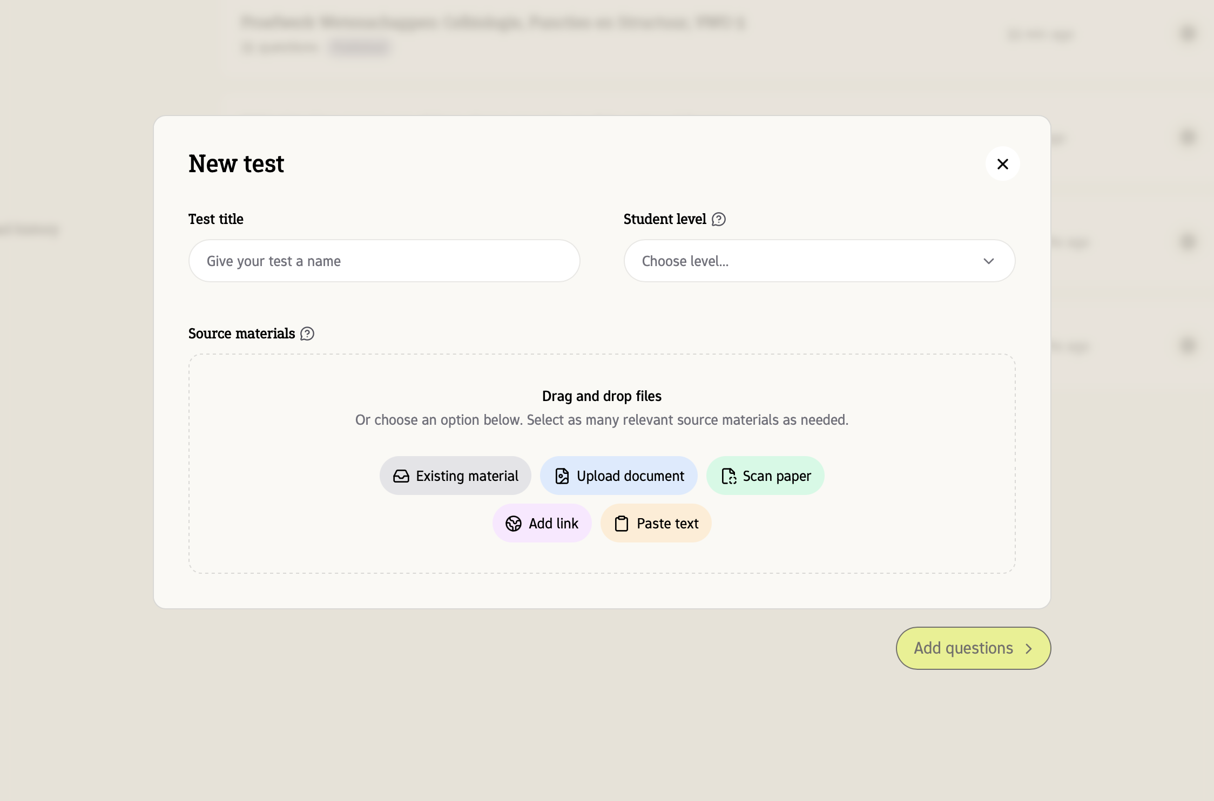Viewport: 1214px width, 801px height.
Task: Click the blurred test title behind the dialog
Action: (493, 22)
